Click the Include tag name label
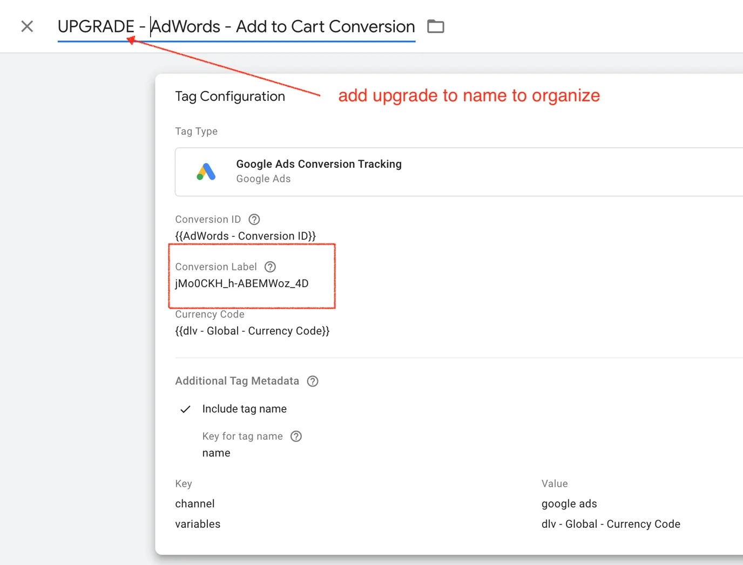This screenshot has width=743, height=565. coord(245,409)
